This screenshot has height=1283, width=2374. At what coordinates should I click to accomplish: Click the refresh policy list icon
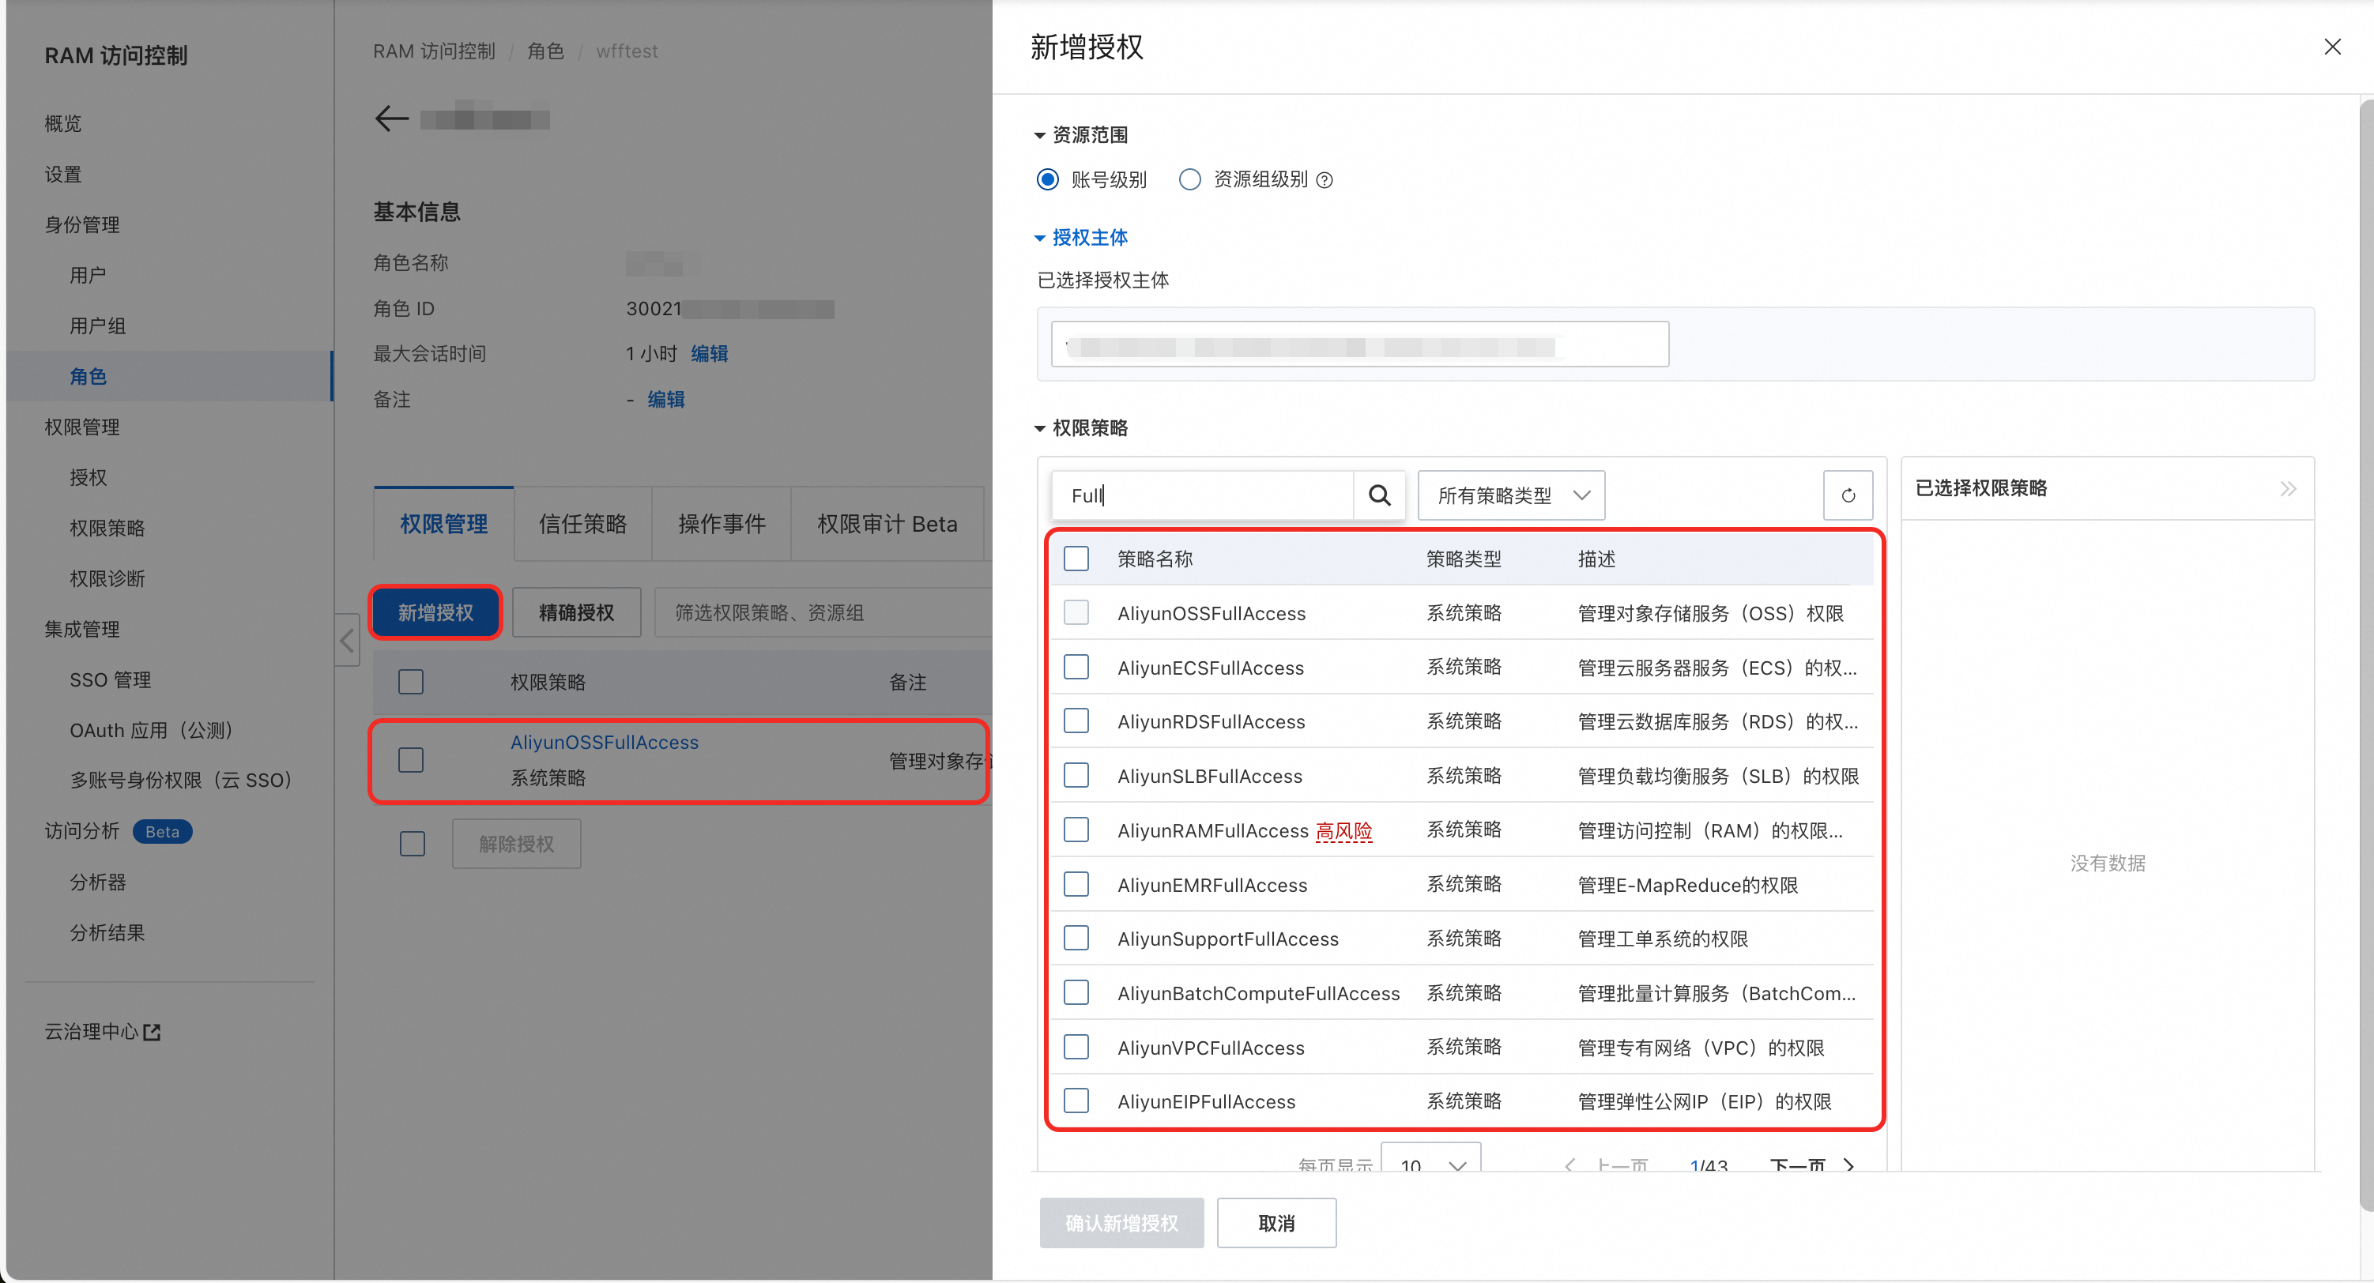pos(1848,495)
